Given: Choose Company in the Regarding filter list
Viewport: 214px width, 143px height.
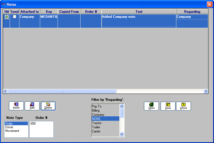Looking at the screenshot, I should click(x=105, y=115).
